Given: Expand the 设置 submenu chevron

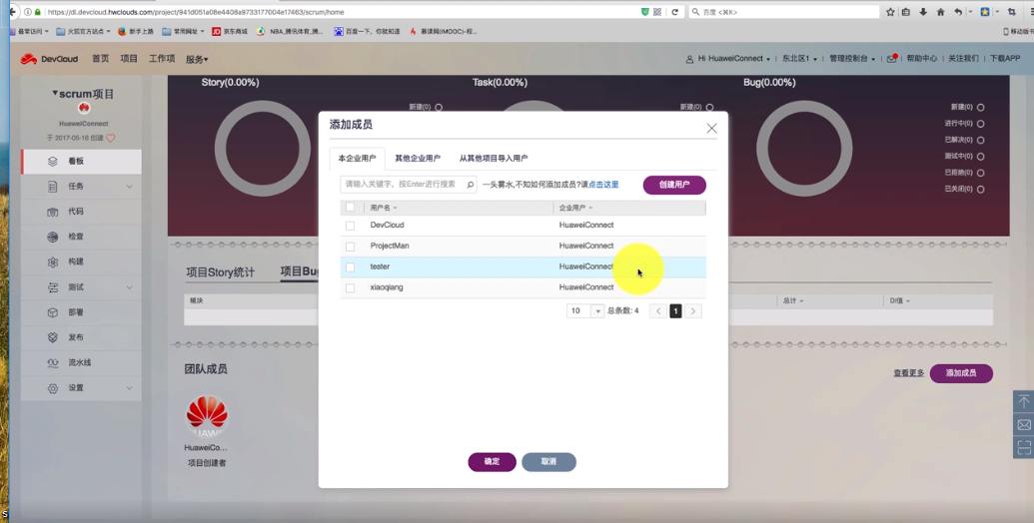Looking at the screenshot, I should 129,388.
